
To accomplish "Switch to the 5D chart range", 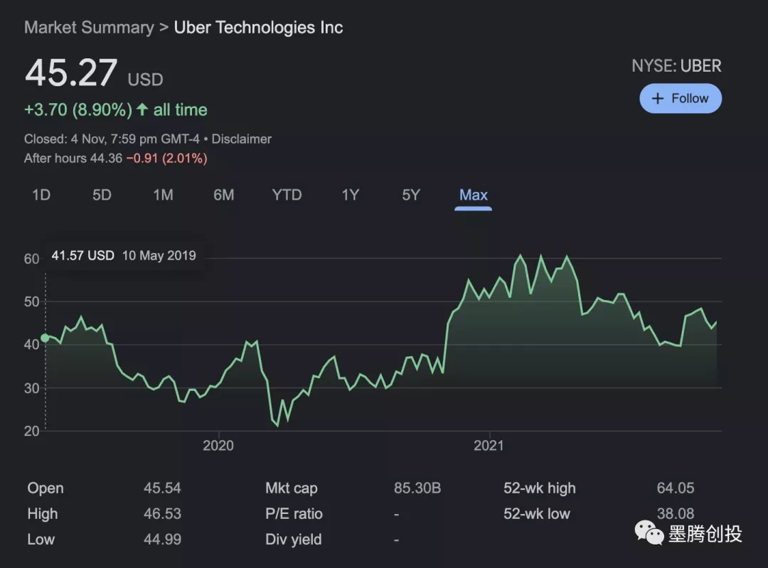I will tap(102, 195).
